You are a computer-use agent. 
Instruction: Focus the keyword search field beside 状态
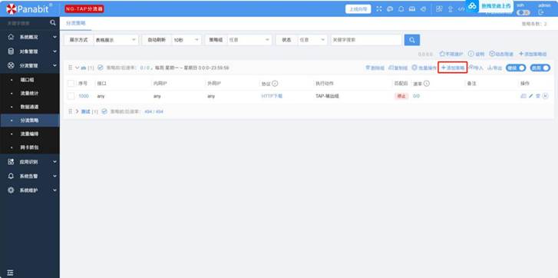(x=366, y=40)
